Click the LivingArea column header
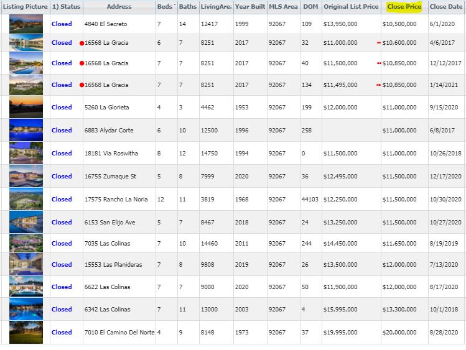Screen dimensions: 466x350 [x=216, y=7]
